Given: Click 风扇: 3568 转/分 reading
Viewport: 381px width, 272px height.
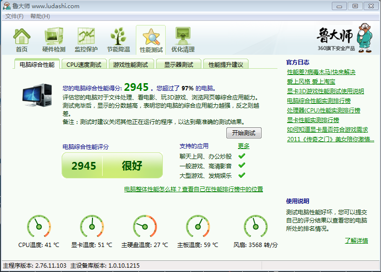Looking at the screenshot, I should 255,245.
